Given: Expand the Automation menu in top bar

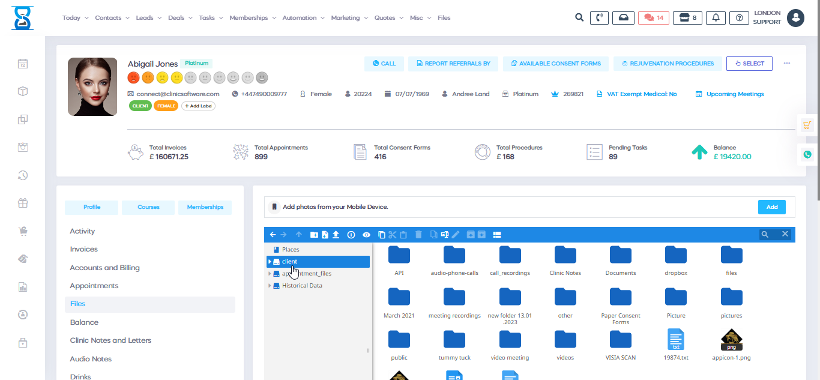Looking at the screenshot, I should (x=303, y=18).
